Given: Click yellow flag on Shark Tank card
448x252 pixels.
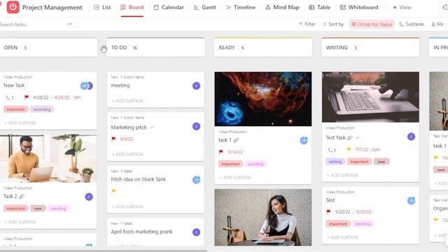Looking at the screenshot, I should [x=113, y=191].
